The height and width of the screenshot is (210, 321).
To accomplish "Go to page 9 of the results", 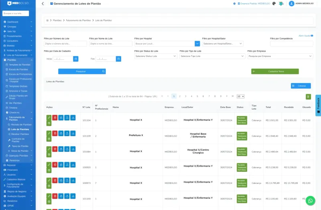I will coord(221,96).
